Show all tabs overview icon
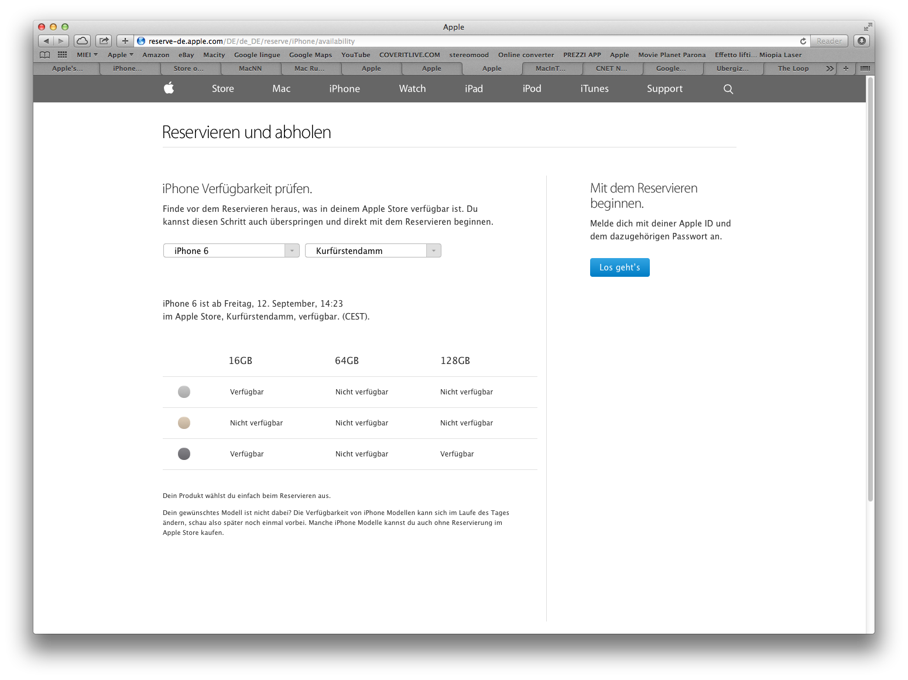Screen dimensions: 908x680 (865, 68)
